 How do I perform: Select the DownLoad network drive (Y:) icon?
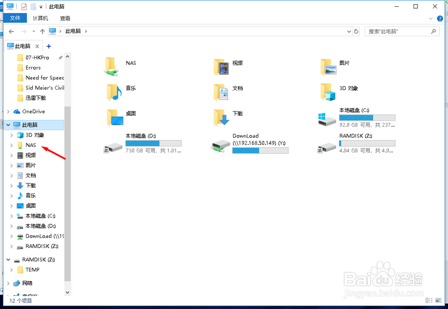220,146
